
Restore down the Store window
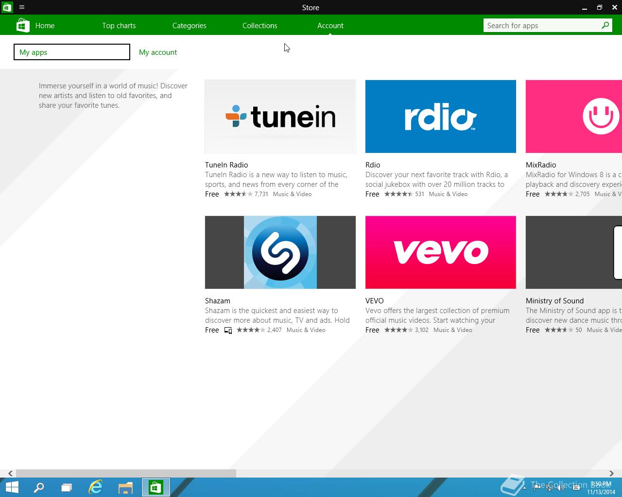pos(600,7)
